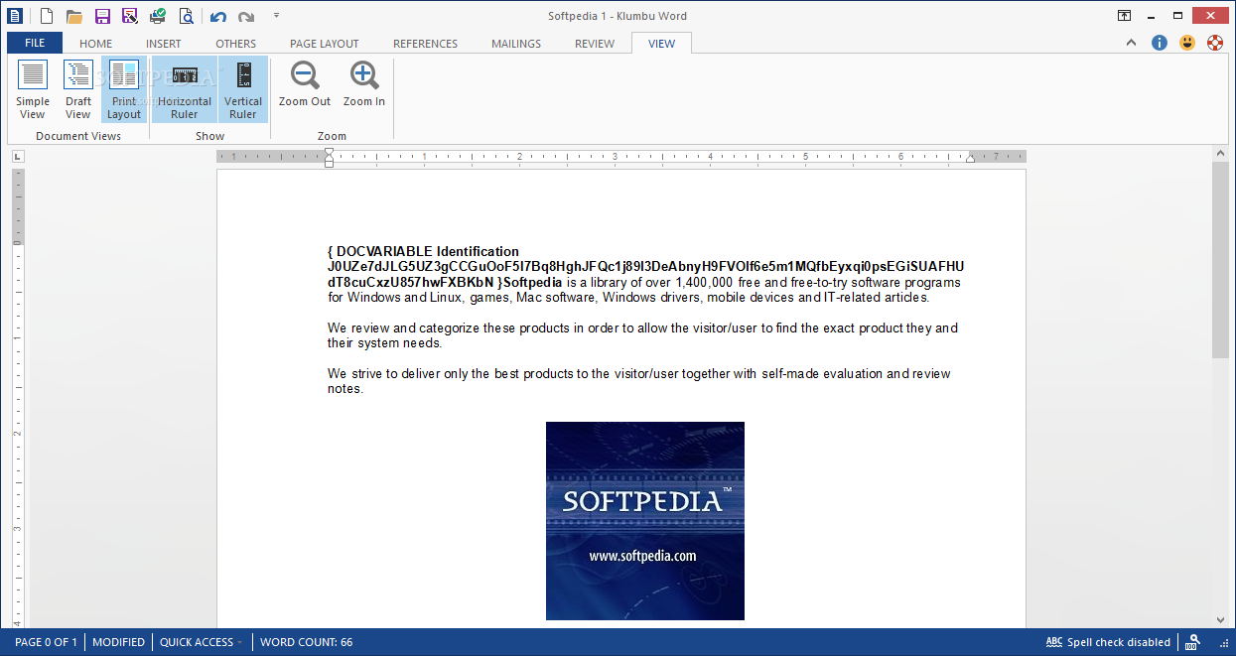Select the VIEW tab

661,44
